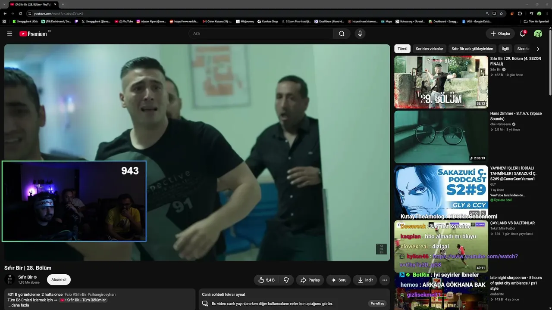Image resolution: width=552 pixels, height=310 pixels.
Task: Open the media control icon in browser toolbar
Action: [x=531, y=13]
